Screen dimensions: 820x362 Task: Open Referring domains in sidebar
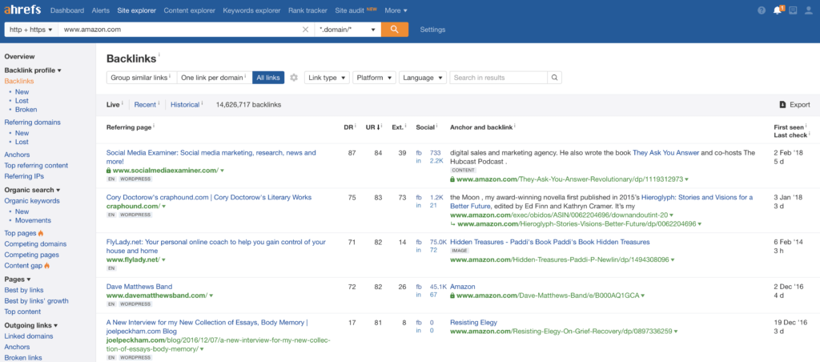point(32,123)
